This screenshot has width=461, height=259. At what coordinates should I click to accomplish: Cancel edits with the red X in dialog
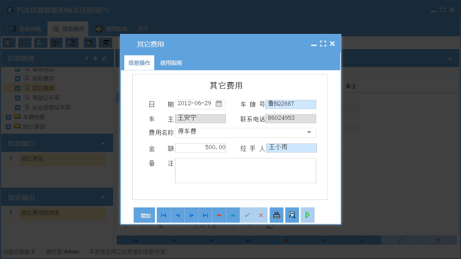[261, 215]
